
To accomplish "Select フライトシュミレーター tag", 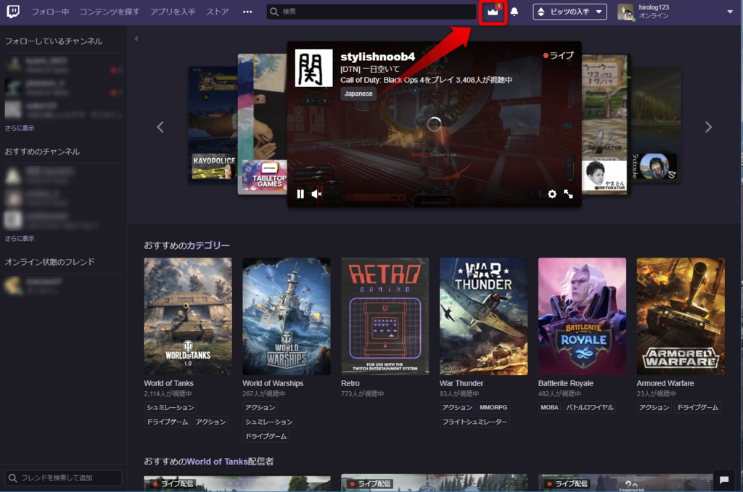I will (x=475, y=422).
